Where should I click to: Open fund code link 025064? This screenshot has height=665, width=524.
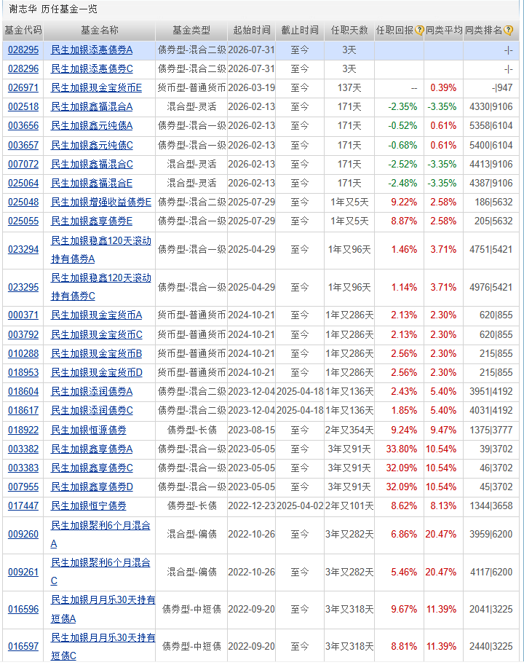(23, 184)
